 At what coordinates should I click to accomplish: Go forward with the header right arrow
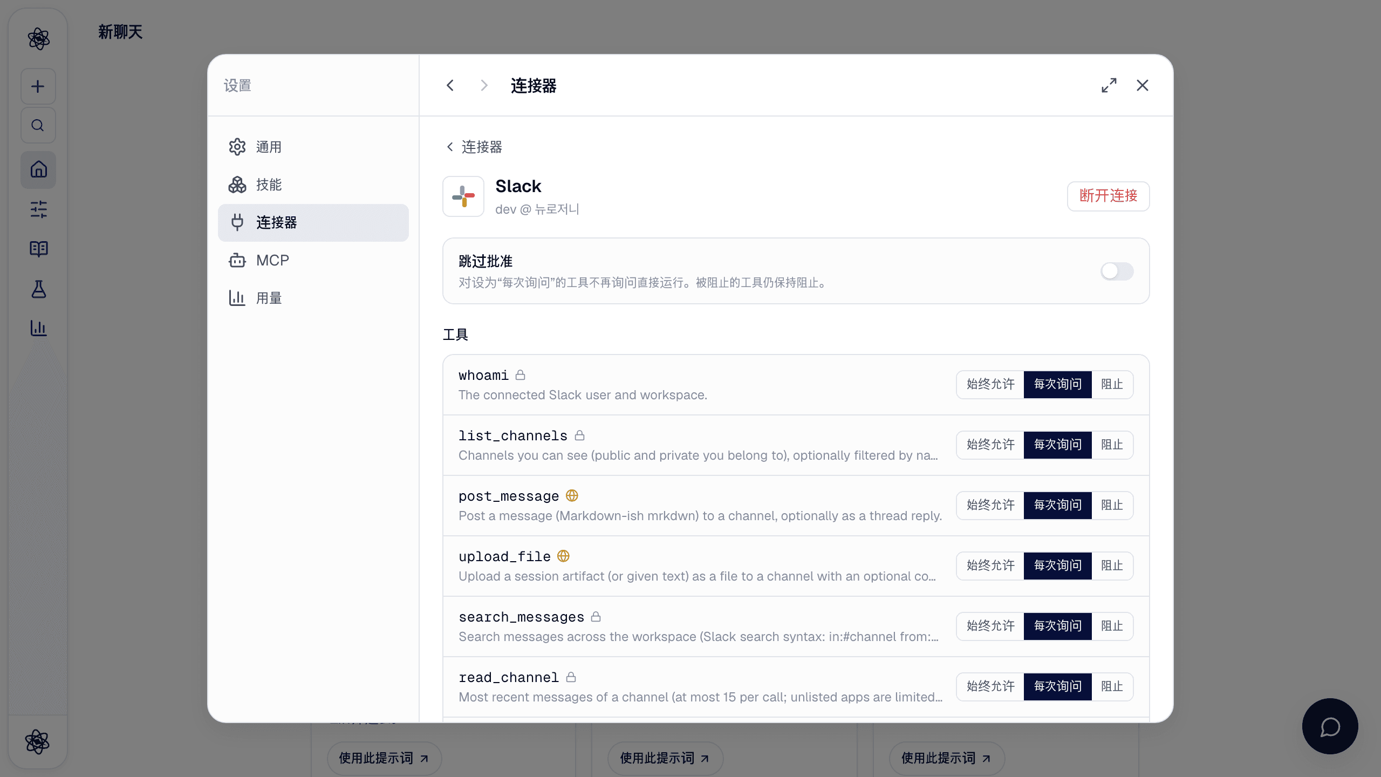click(483, 85)
